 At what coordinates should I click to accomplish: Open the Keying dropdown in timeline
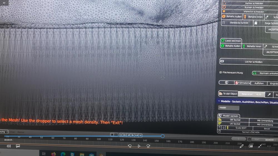(x=4, y=132)
